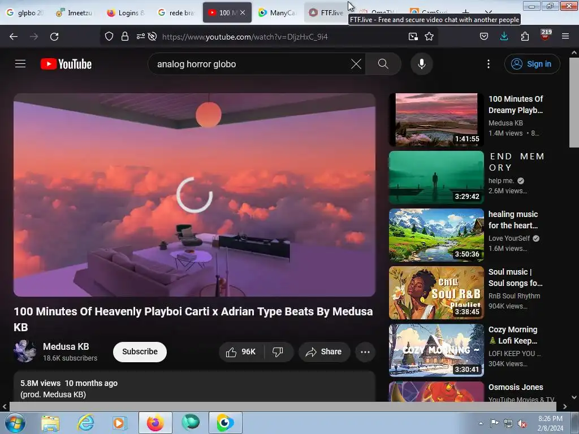Open the Soul music | Soul songs title
This screenshot has width=579, height=434.
[515, 277]
